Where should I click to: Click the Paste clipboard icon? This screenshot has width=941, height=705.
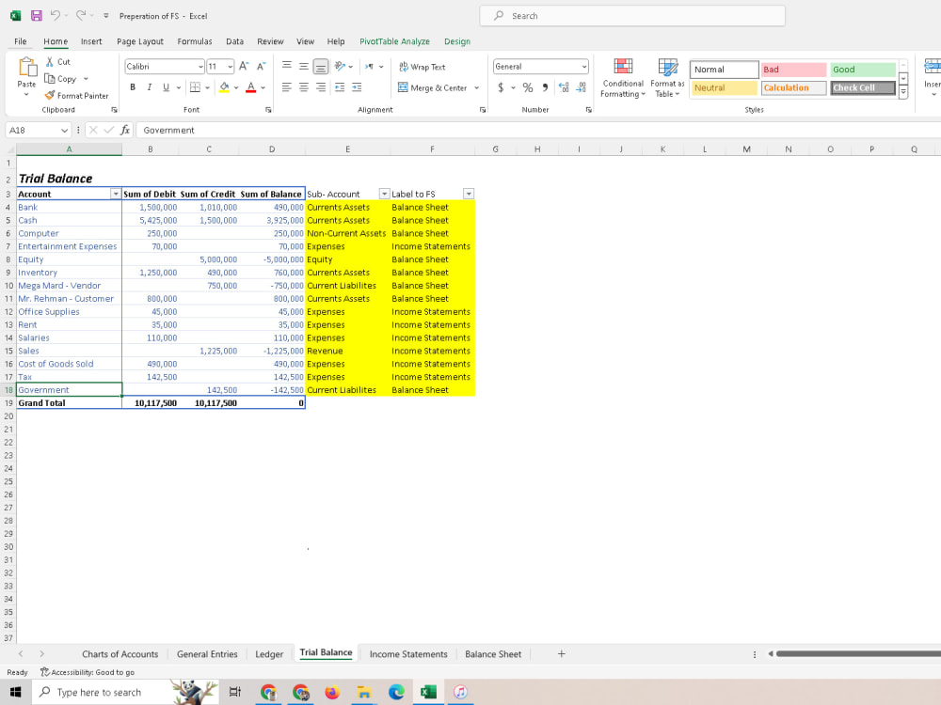tap(27, 67)
